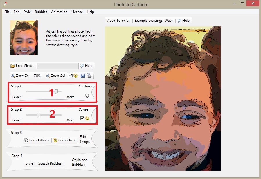The height and width of the screenshot is (179, 261).
Task: Click the original photo thumbnail
Action: (x=24, y=38)
